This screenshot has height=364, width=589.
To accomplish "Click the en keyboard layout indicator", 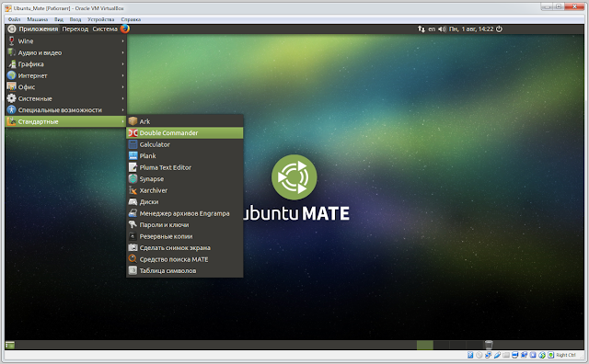I will (432, 28).
